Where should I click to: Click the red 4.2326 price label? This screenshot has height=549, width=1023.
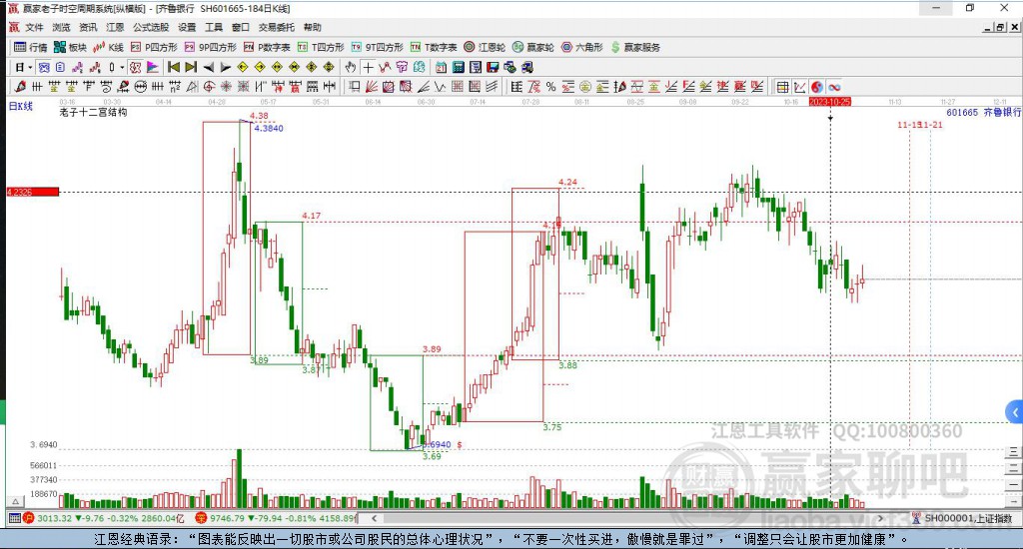(33, 192)
